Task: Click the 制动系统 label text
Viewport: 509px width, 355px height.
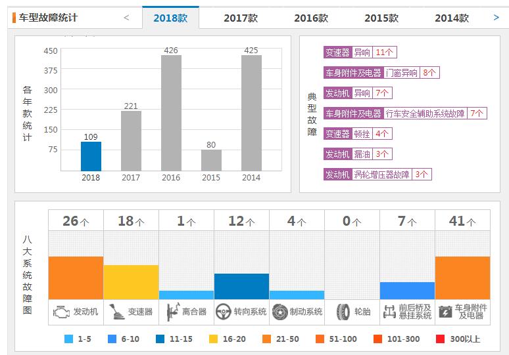Action: 306,312
